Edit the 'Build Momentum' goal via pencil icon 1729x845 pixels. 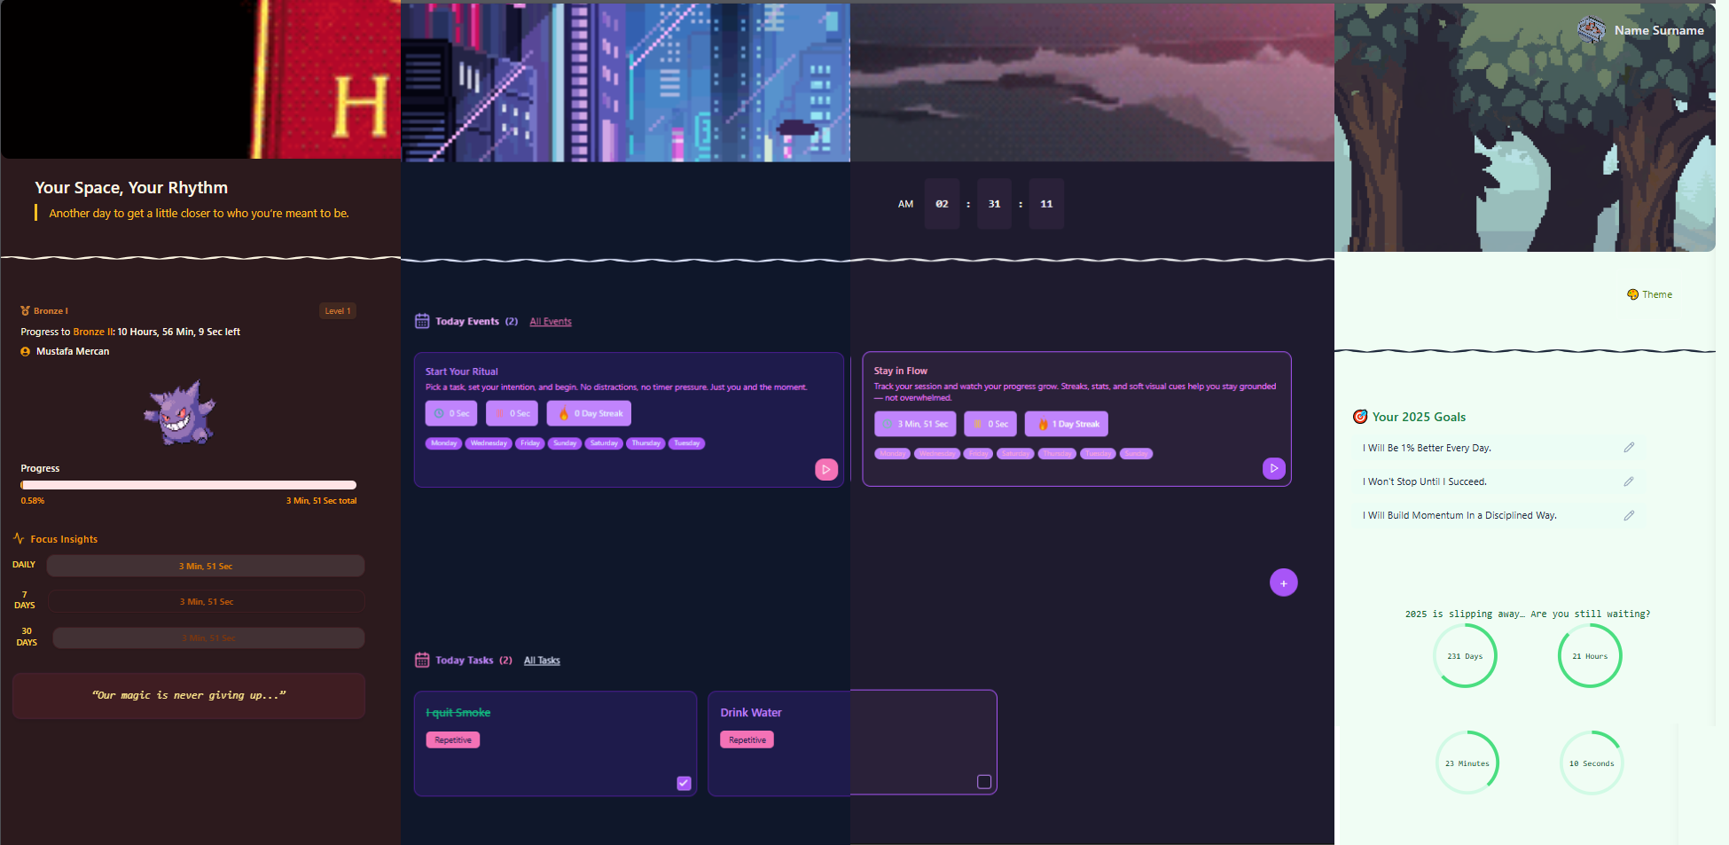coord(1629,515)
